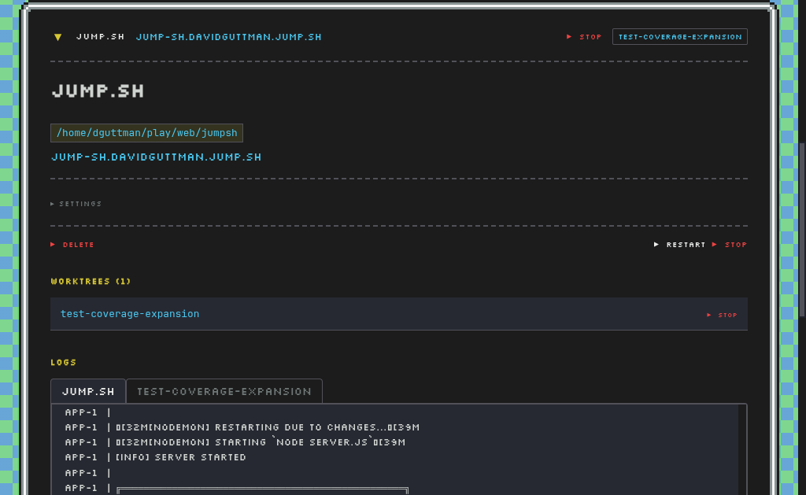Click the triangle icon beside RESTART
806x495 pixels.
(656, 244)
